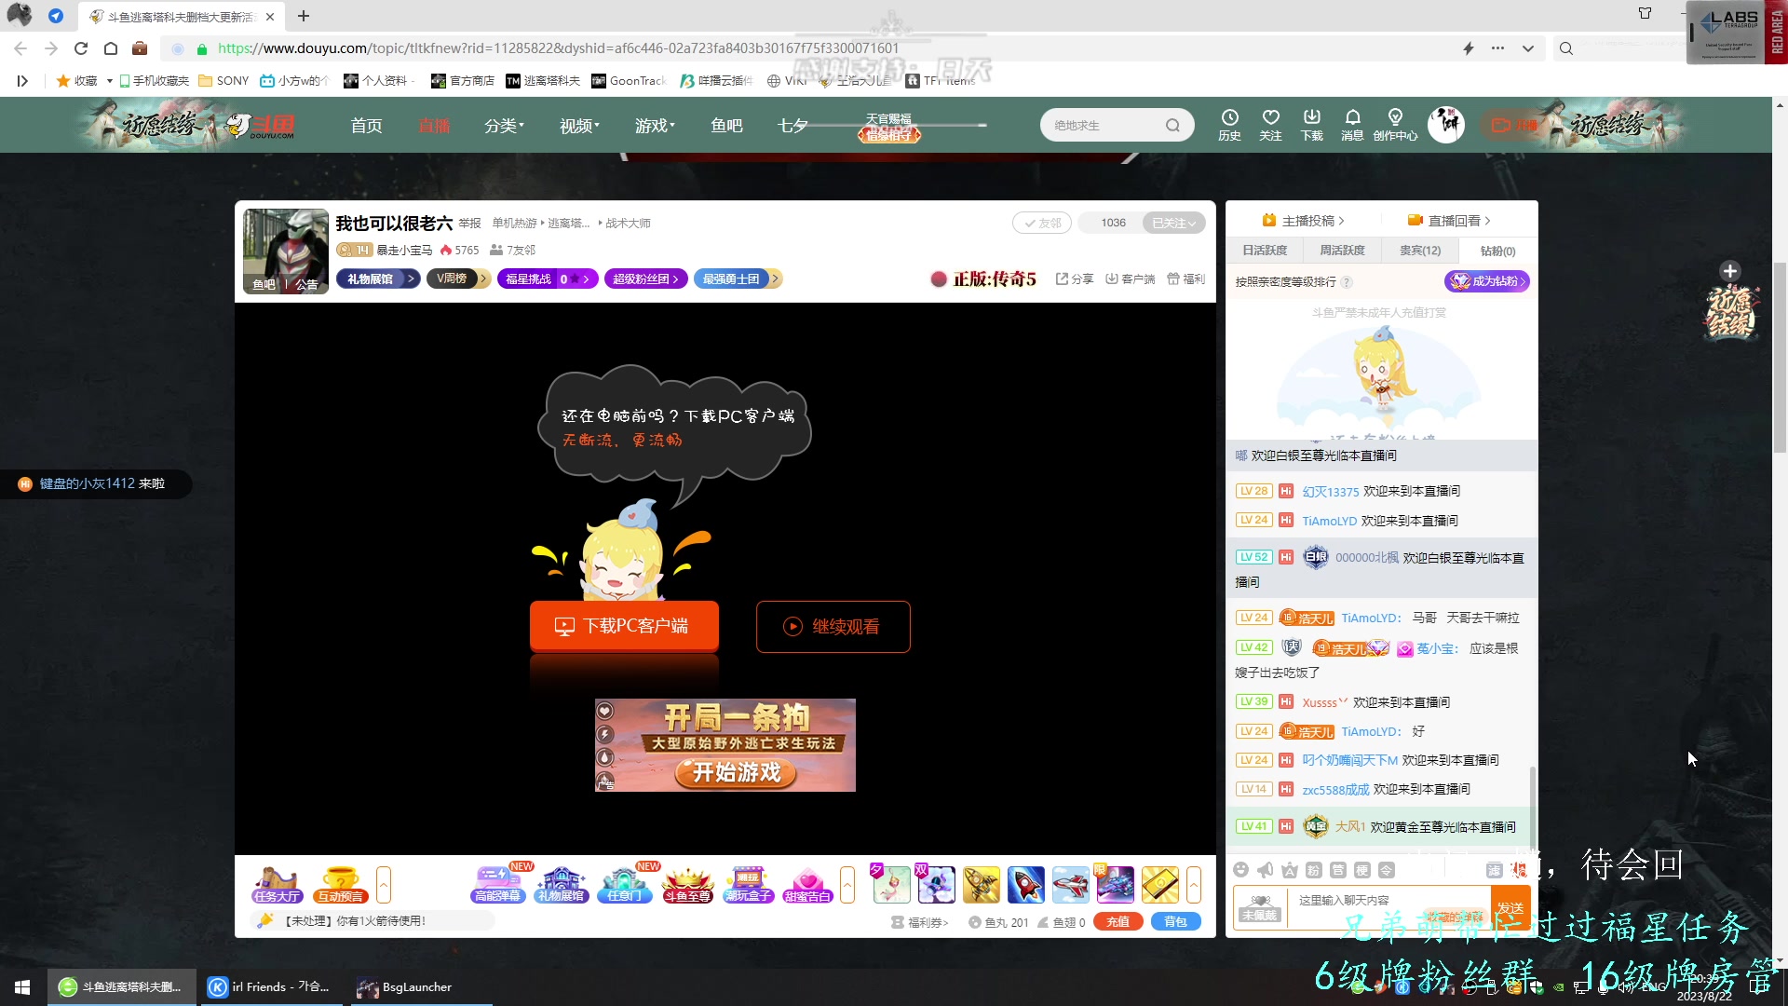The image size is (1788, 1006).
Task: Open the 互动预言 trophy icon
Action: [341, 885]
